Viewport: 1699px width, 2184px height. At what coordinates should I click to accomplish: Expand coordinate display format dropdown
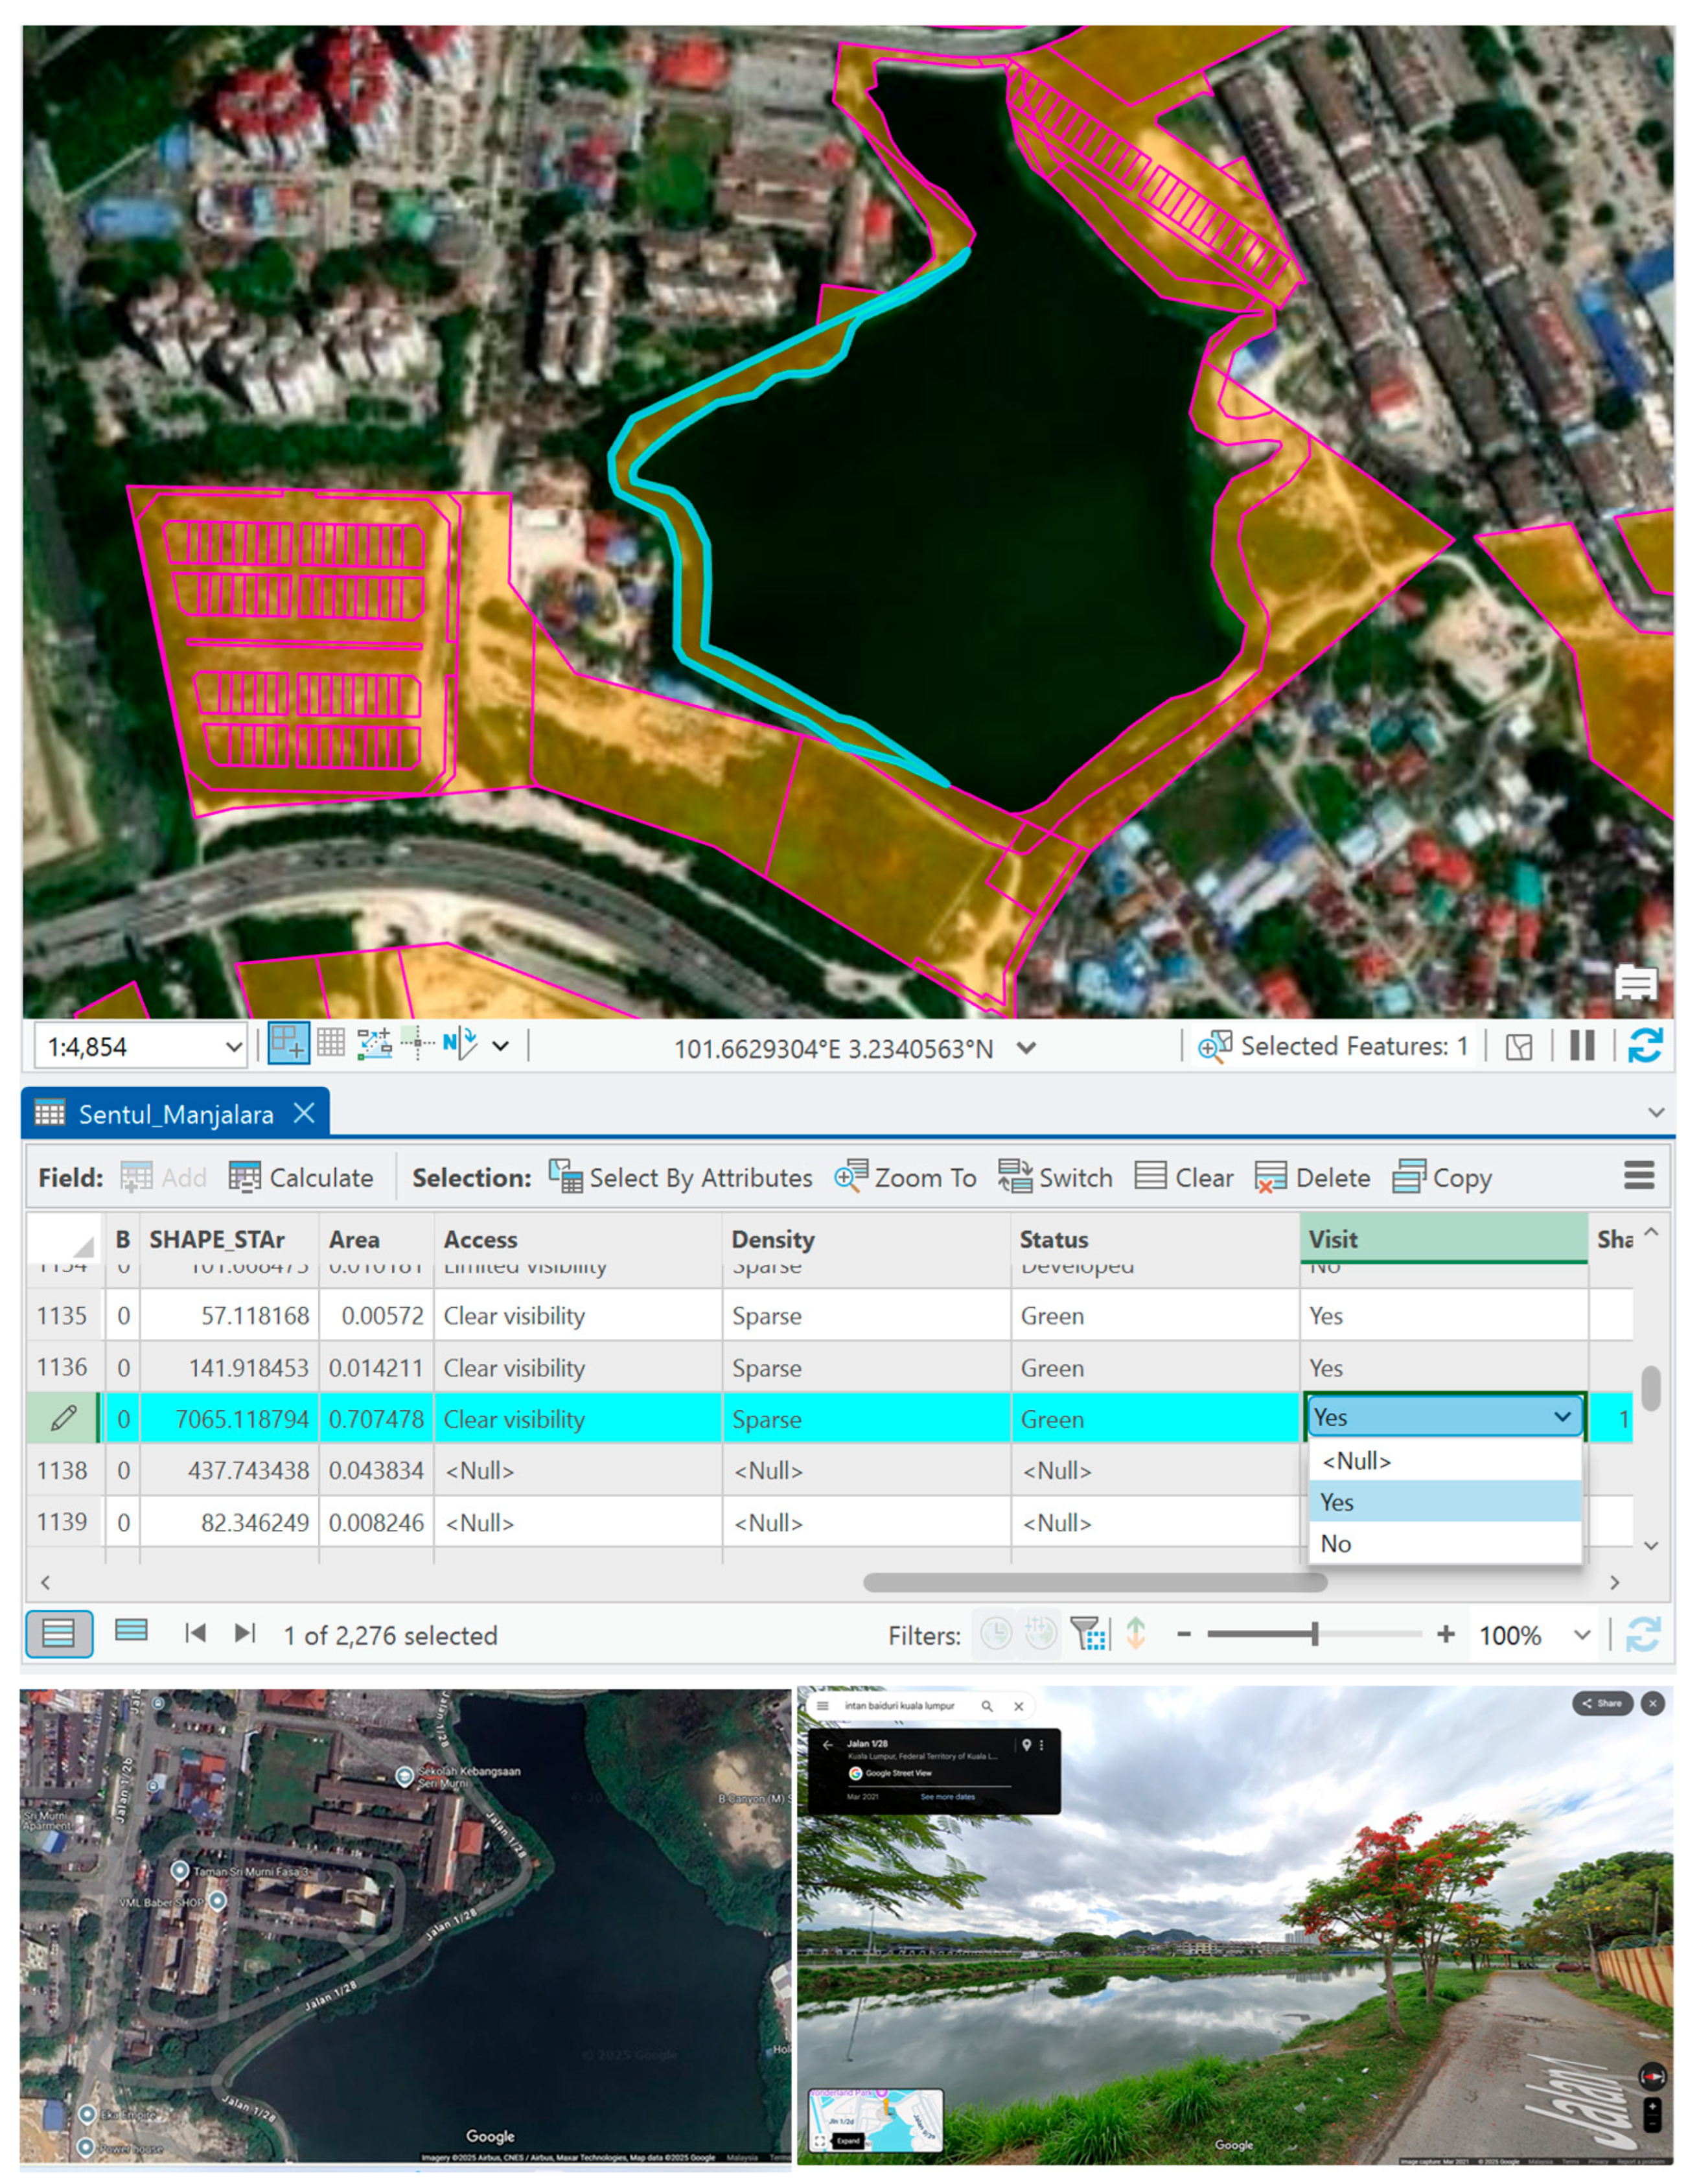tap(1026, 1048)
